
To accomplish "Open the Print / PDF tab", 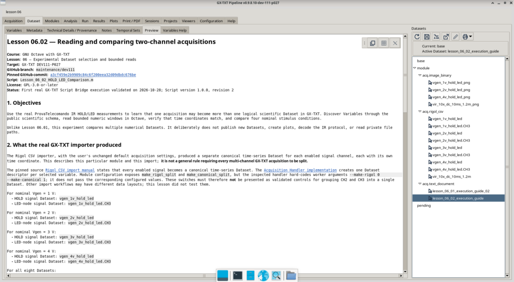I will point(132,21).
